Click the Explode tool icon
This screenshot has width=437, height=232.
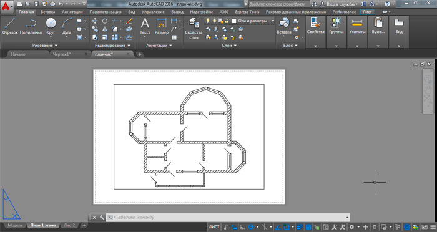click(x=129, y=29)
